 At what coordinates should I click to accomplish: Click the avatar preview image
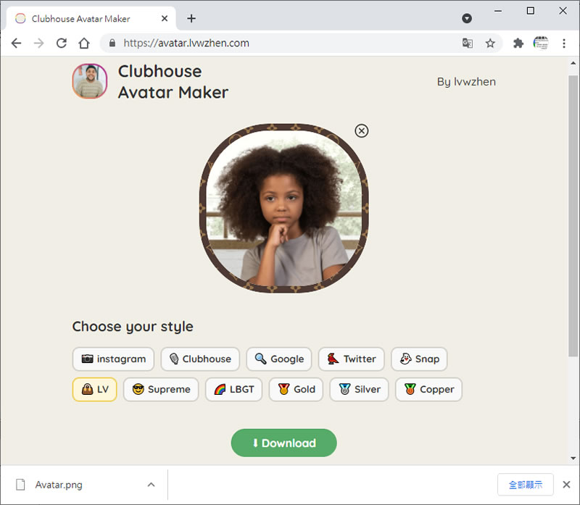pos(283,208)
